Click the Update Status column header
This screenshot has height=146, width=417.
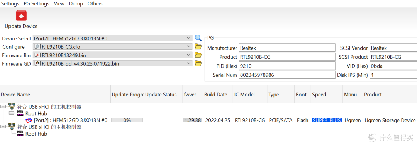click(x=163, y=95)
